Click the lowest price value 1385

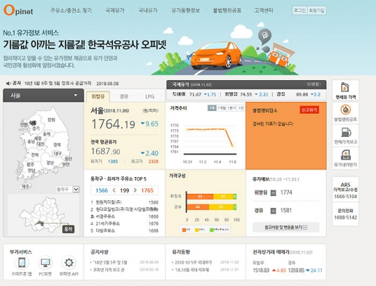pyautogui.click(x=113, y=161)
